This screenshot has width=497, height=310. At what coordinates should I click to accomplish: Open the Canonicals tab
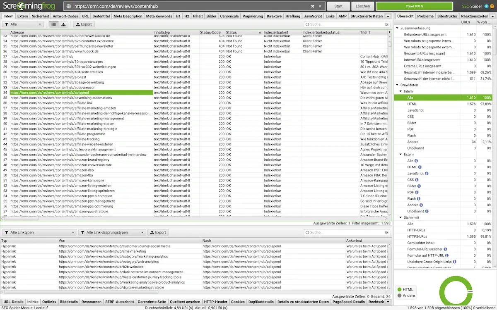pyautogui.click(x=229, y=16)
